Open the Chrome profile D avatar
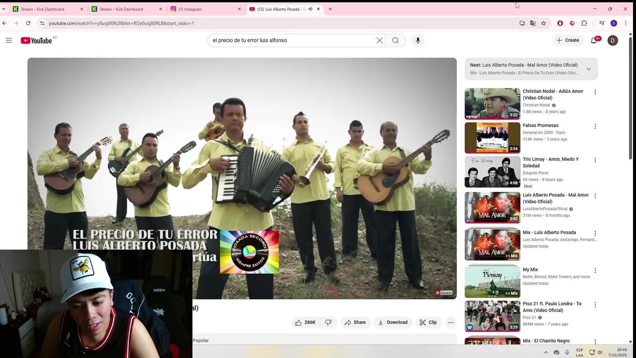 614,23
